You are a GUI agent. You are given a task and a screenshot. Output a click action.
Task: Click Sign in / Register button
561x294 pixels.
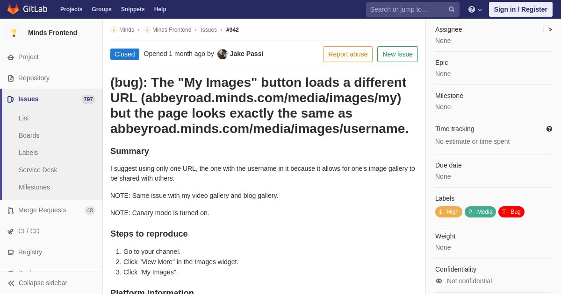(520, 9)
